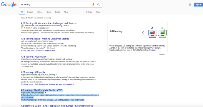
Task: Open the Settings menu
Action: 89,12
